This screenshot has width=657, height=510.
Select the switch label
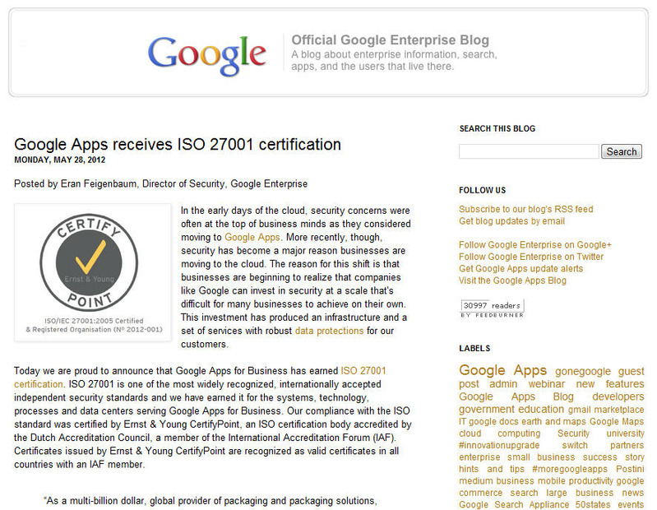tap(575, 445)
